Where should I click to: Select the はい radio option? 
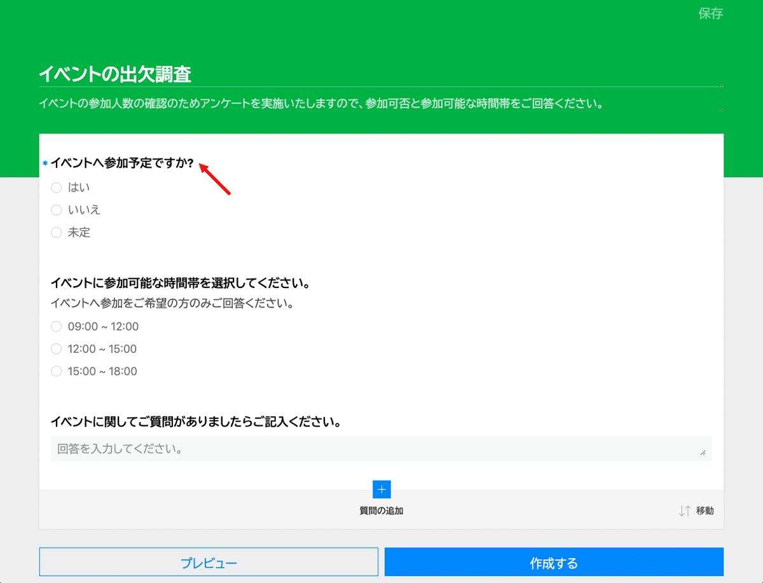(x=56, y=187)
